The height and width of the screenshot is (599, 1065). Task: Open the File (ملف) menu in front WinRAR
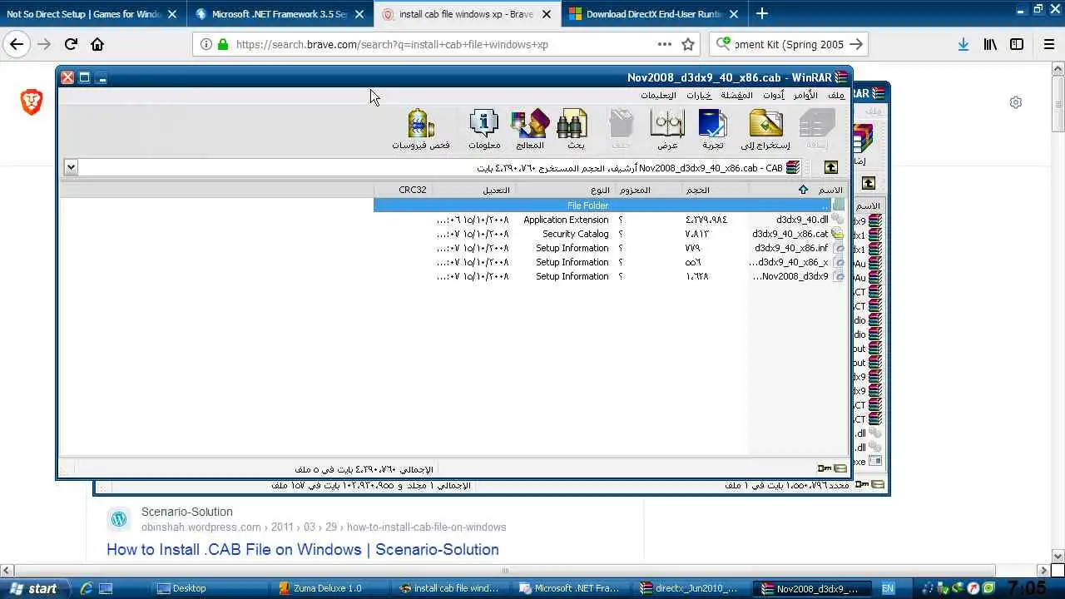coord(836,95)
